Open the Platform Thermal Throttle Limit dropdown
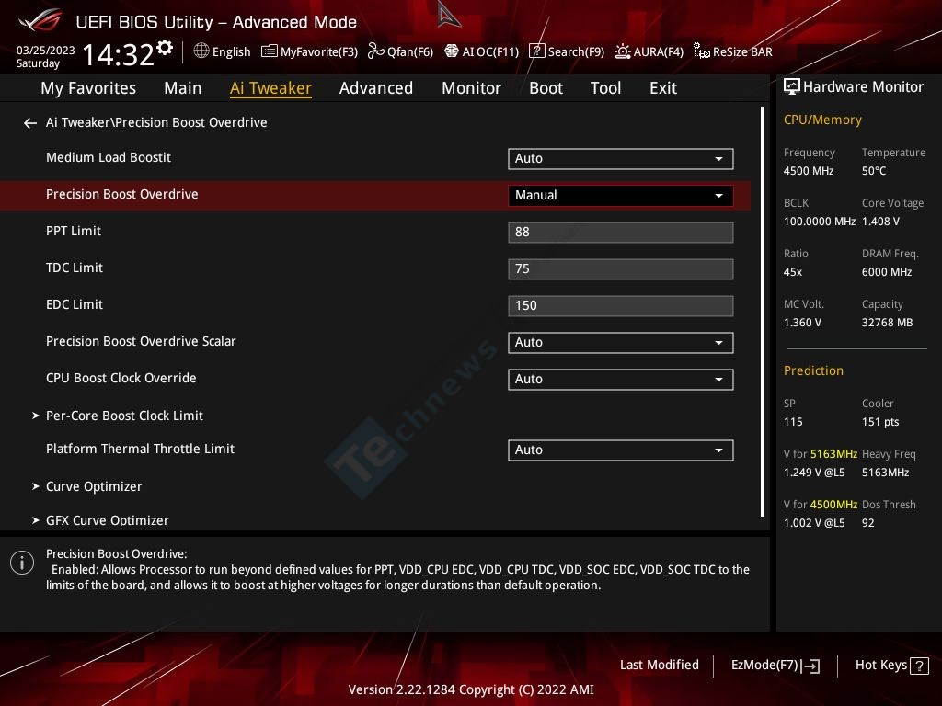The image size is (942, 706). (621, 450)
